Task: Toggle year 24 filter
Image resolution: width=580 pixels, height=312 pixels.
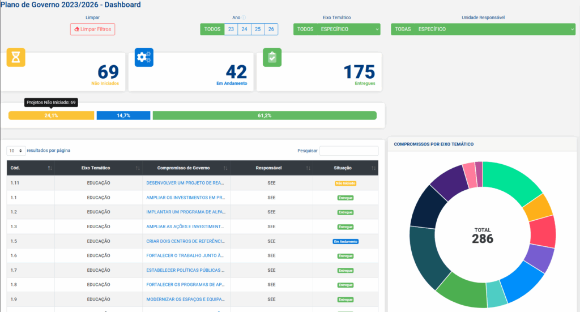Action: point(244,29)
